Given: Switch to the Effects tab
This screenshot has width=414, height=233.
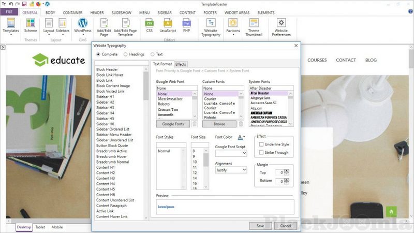Looking at the screenshot, I should pyautogui.click(x=181, y=64).
